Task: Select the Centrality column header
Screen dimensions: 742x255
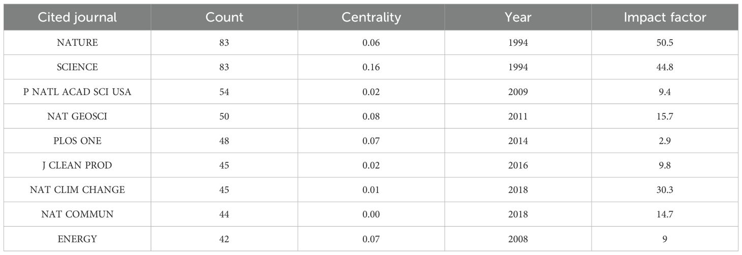Action: 371,17
